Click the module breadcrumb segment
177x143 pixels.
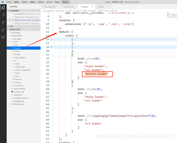point(105,11)
